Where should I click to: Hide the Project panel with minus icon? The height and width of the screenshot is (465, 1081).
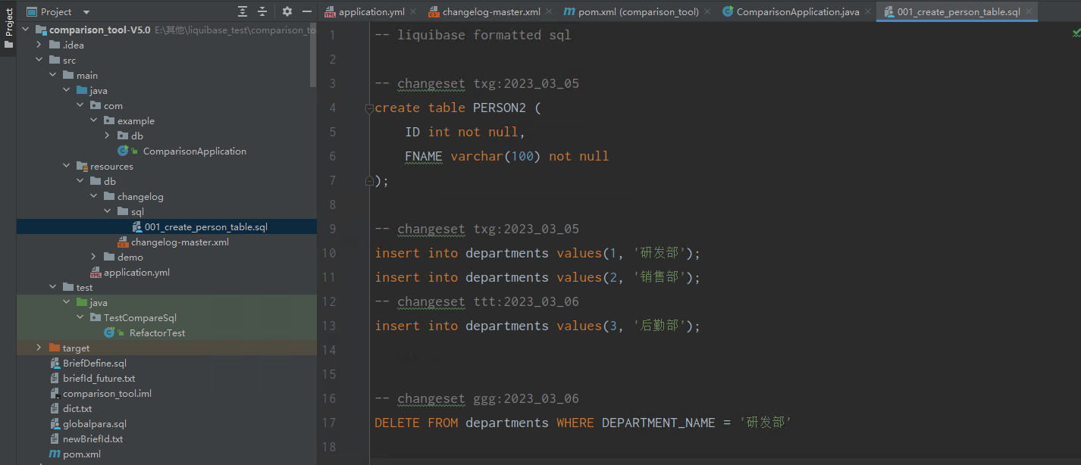coord(307,11)
